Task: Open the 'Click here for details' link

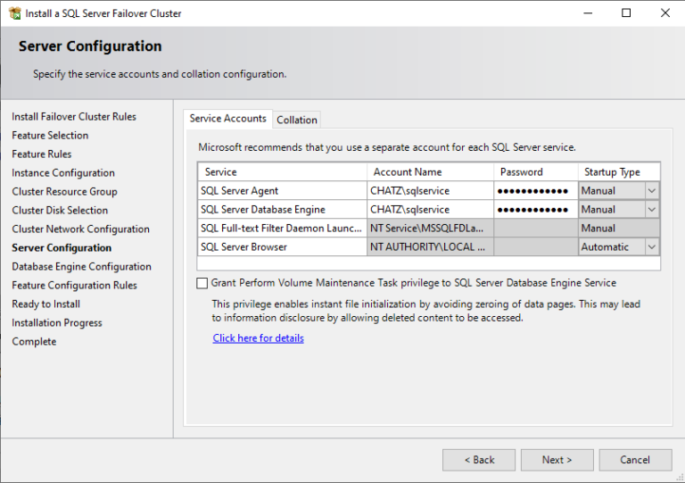Action: [258, 338]
